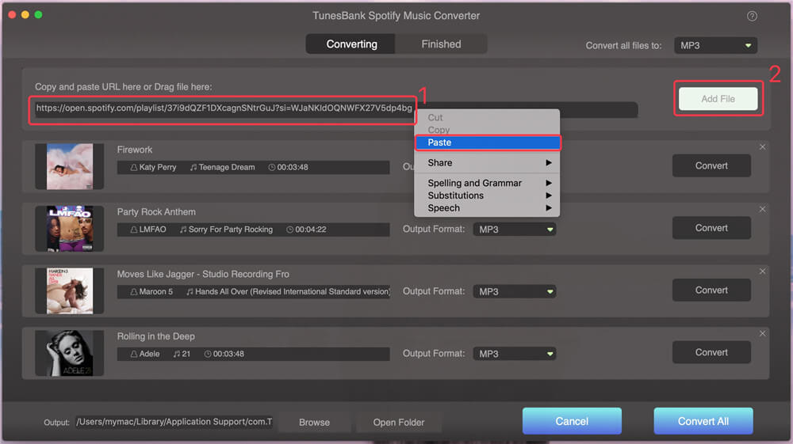Select the Hands All Over album cover thumbnail
This screenshot has height=444, width=793.
pos(69,290)
